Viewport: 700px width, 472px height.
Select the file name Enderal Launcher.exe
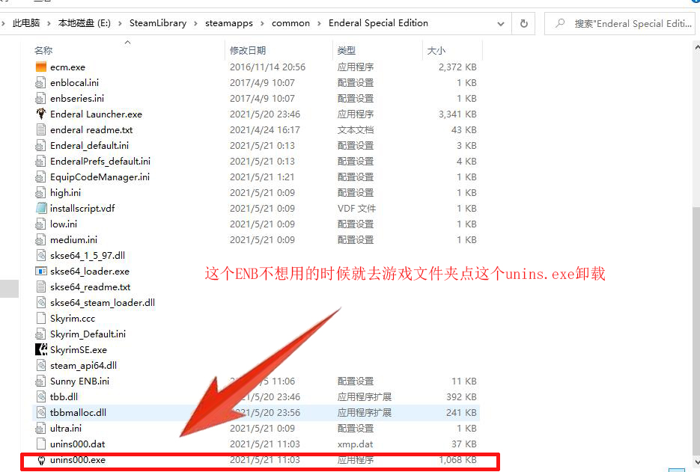click(96, 114)
